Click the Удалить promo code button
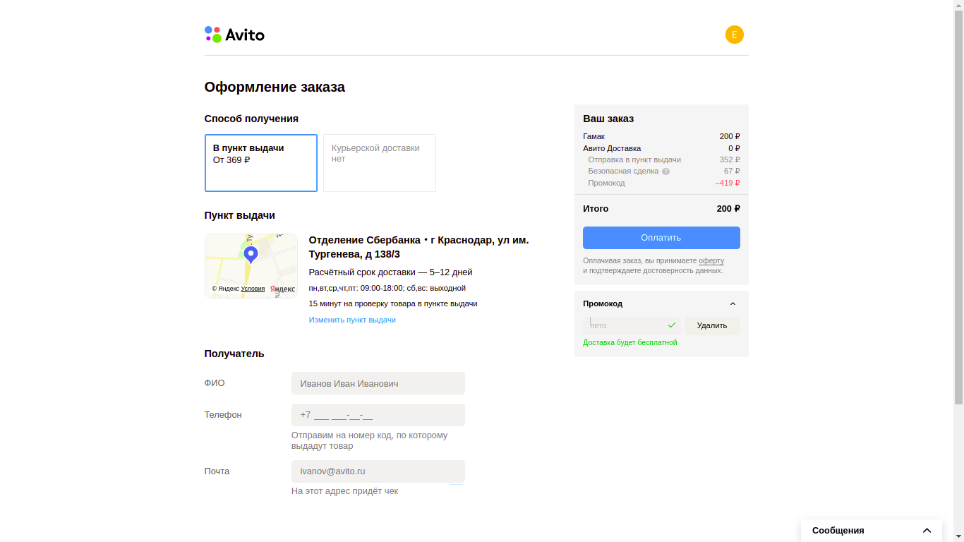The image size is (964, 542). click(712, 325)
